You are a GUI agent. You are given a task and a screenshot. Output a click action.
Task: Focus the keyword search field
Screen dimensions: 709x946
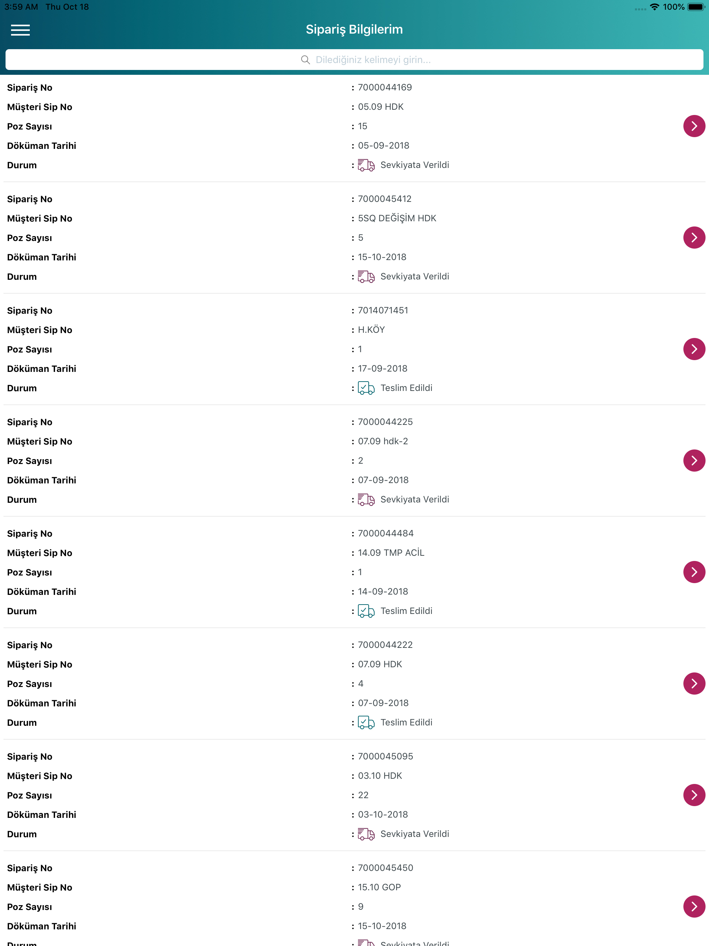click(x=354, y=60)
